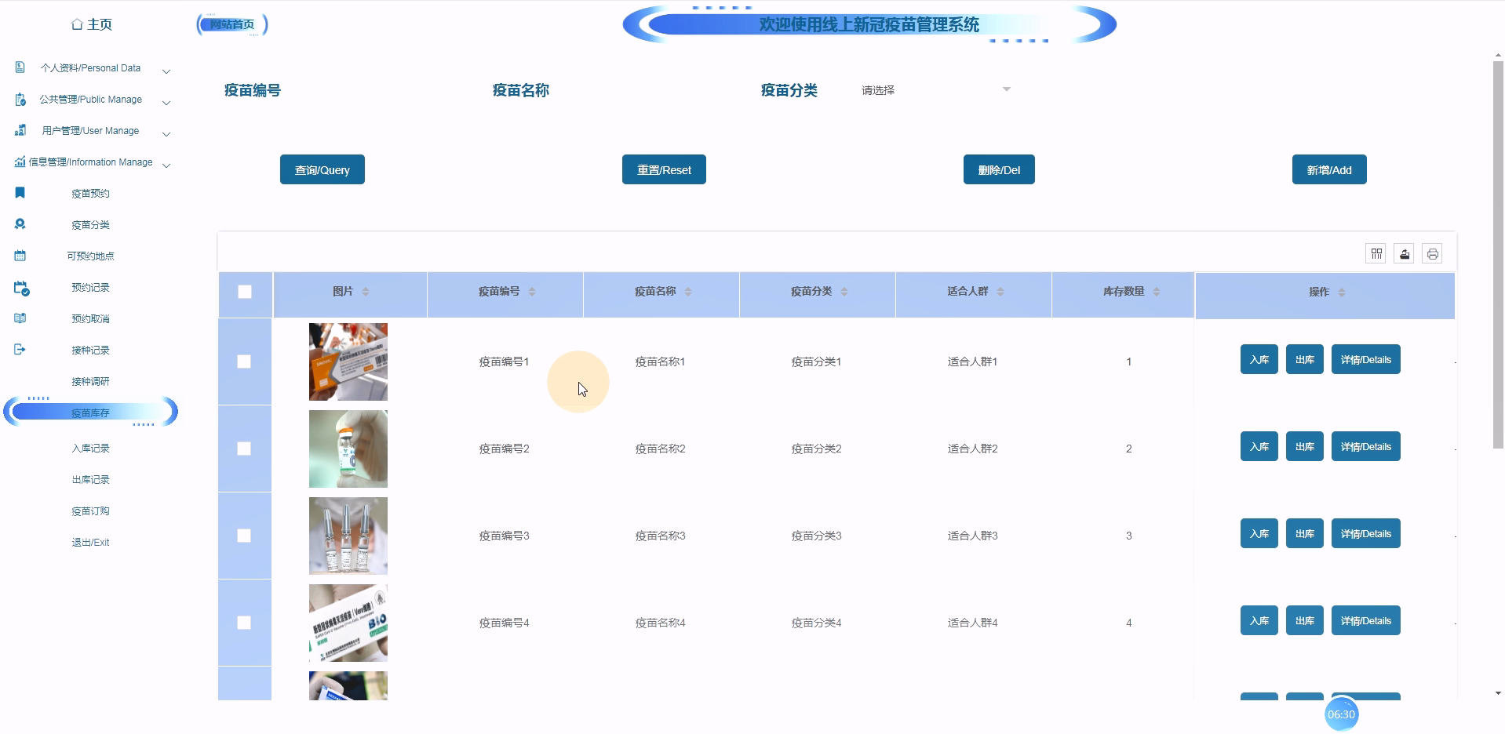Screen dimensions: 1505x734
Task: Click the calendar icon next to 可预约地点
Action: [20, 256]
